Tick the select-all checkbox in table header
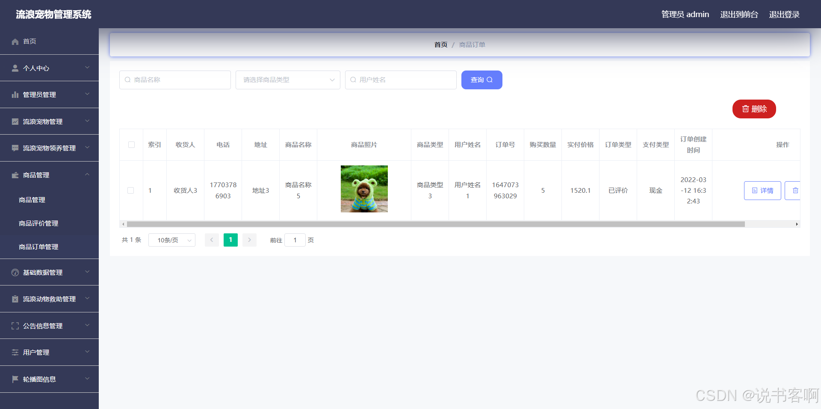This screenshot has width=821, height=409. pyautogui.click(x=131, y=144)
